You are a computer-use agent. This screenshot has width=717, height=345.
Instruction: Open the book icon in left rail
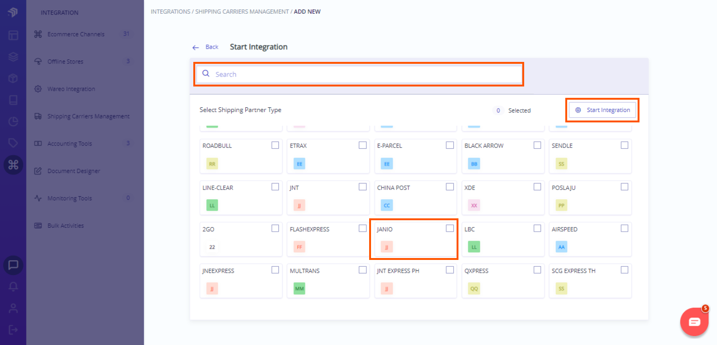coord(13,100)
